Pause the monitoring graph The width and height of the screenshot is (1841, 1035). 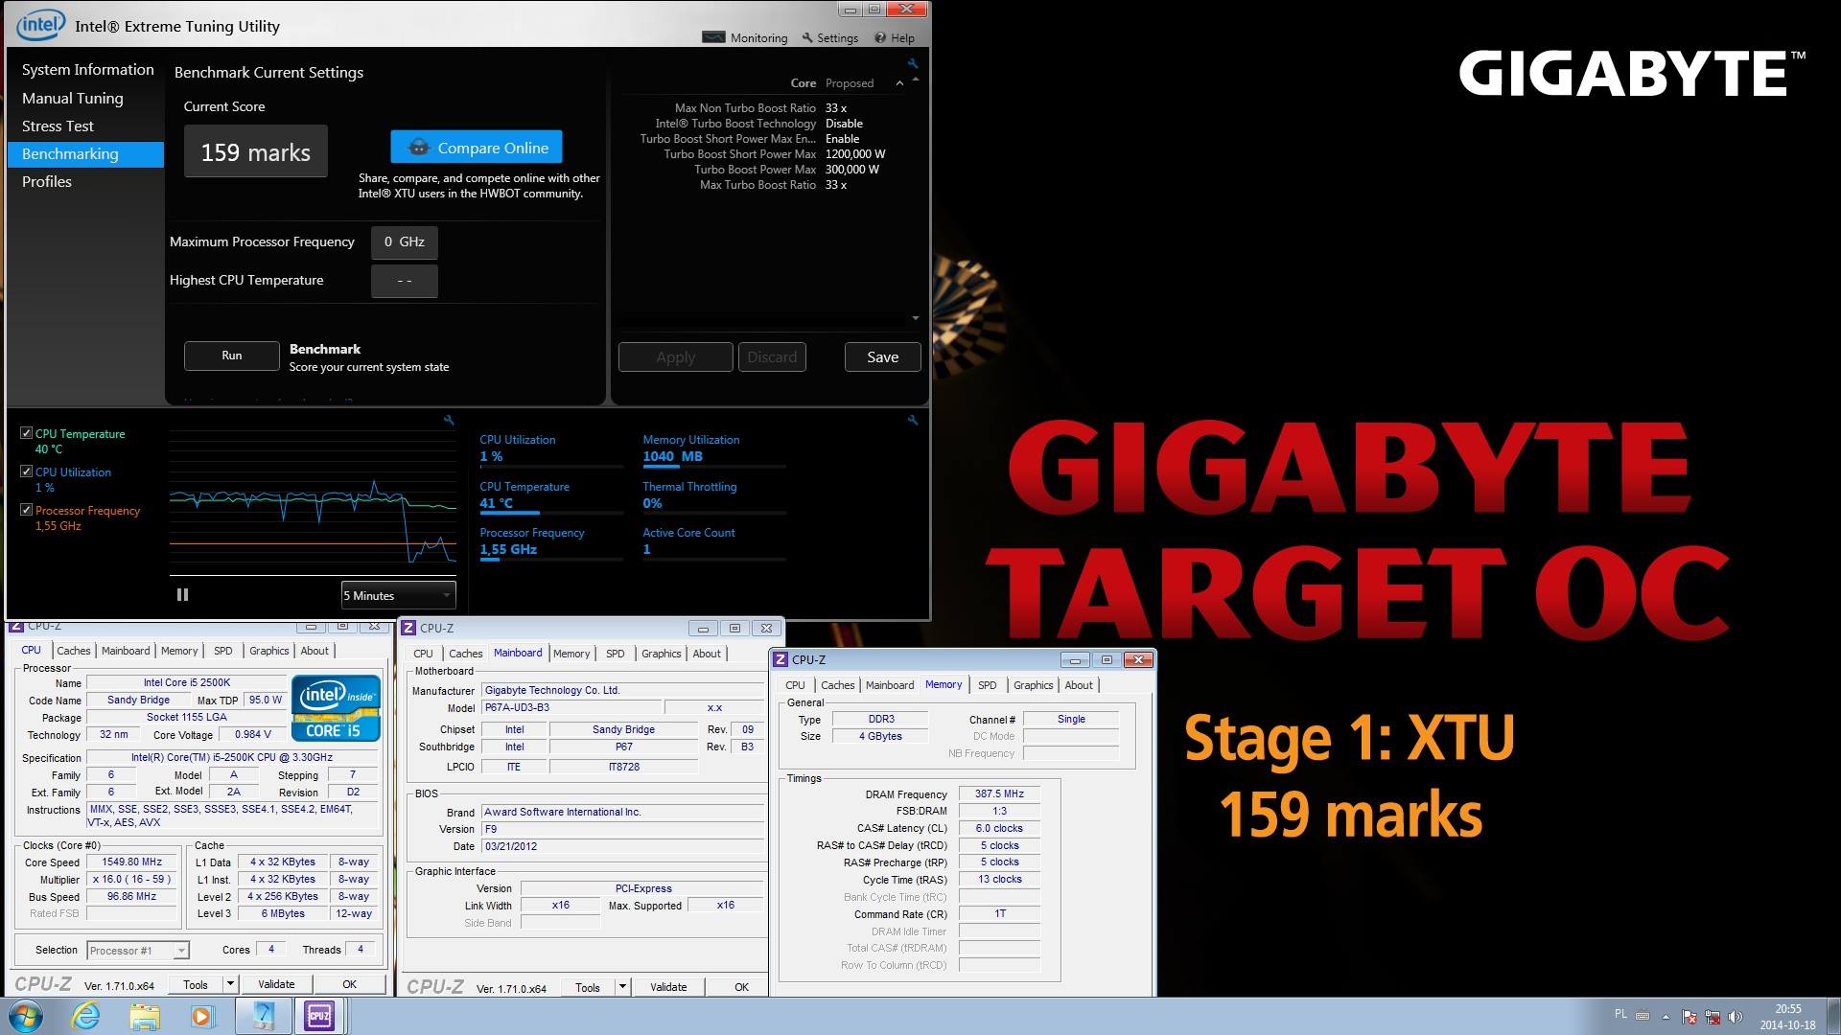(182, 595)
